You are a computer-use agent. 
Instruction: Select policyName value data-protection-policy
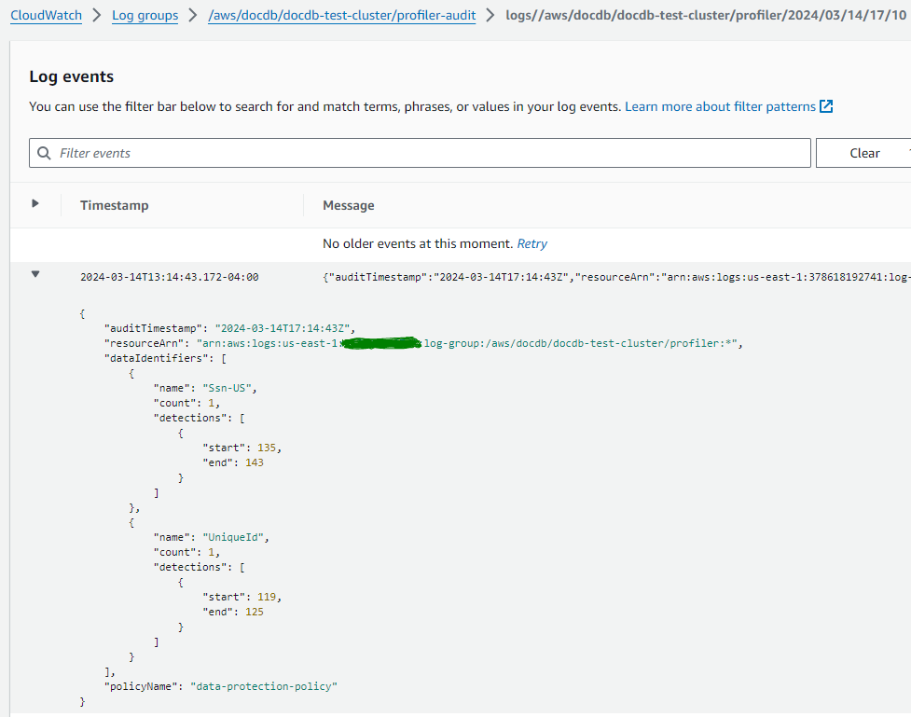[264, 687]
